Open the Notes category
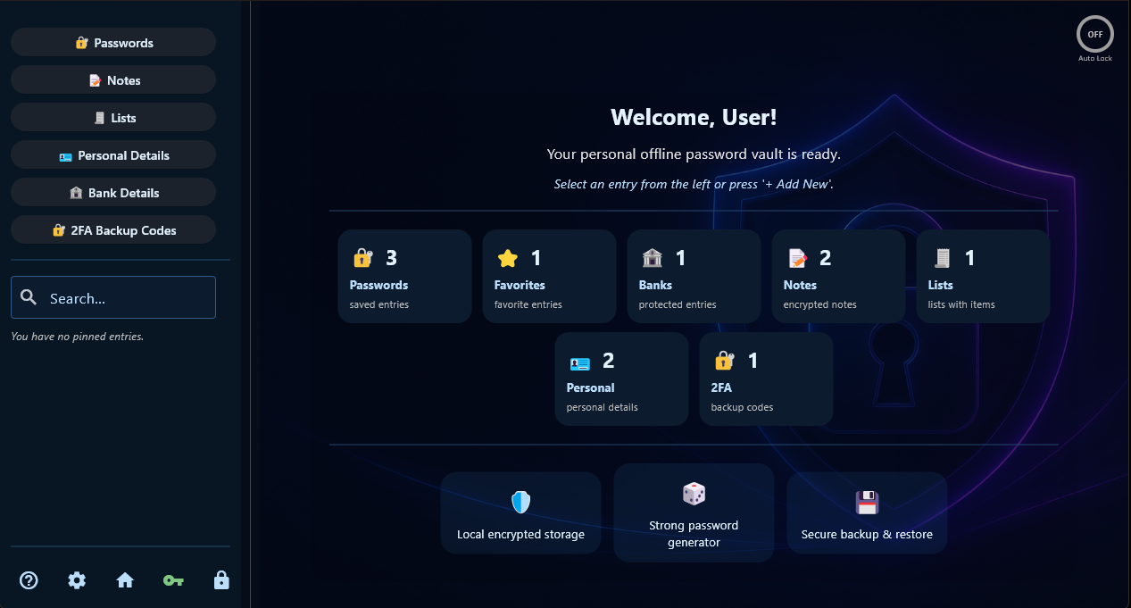Image resolution: width=1131 pixels, height=608 pixels. click(113, 79)
